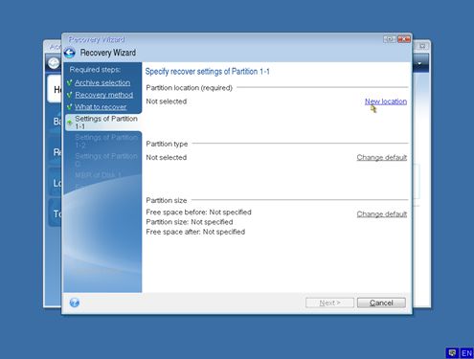Click the Next button
474x359 pixels.
pos(329,303)
